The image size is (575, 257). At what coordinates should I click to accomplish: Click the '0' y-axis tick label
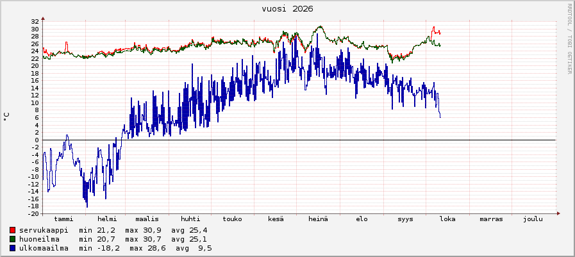pyautogui.click(x=37, y=140)
